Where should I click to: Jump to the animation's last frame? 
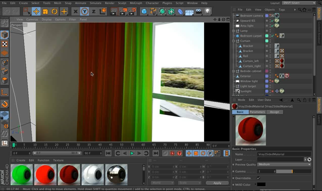[x=156, y=153]
